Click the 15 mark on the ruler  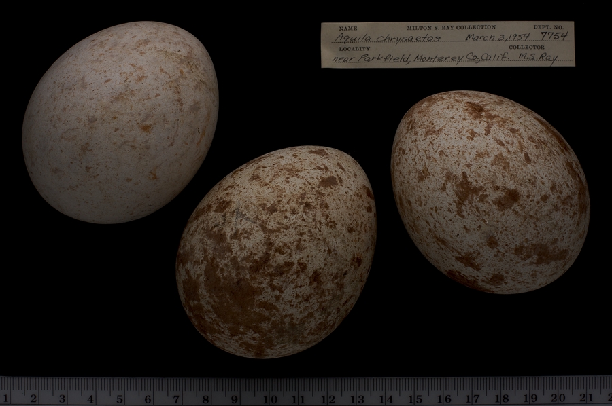[x=415, y=399]
